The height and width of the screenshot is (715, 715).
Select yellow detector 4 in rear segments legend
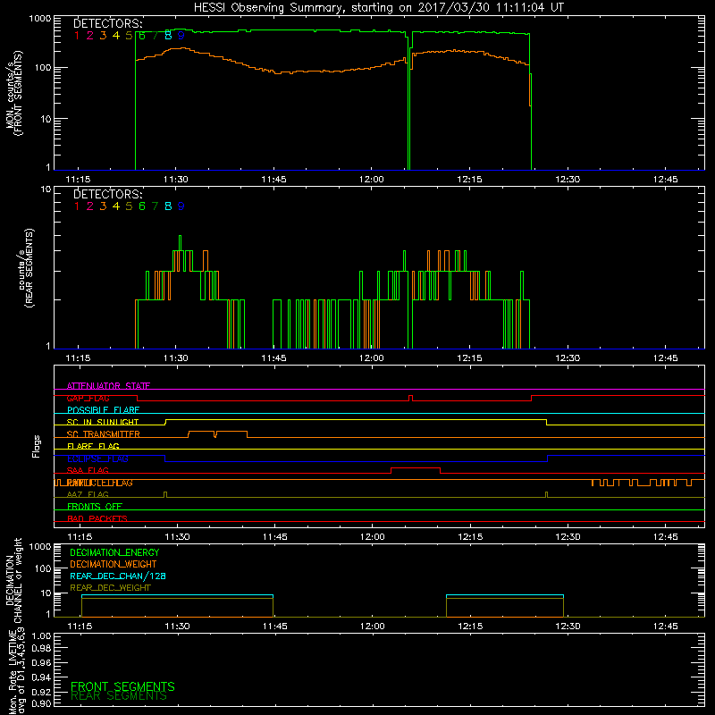click(116, 206)
